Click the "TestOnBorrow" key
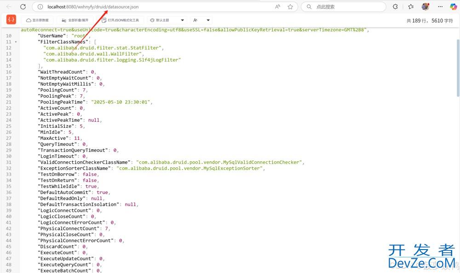 pyautogui.click(x=57, y=174)
